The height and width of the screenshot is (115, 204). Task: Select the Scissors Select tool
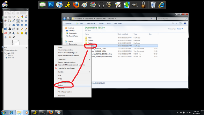coord(26,17)
